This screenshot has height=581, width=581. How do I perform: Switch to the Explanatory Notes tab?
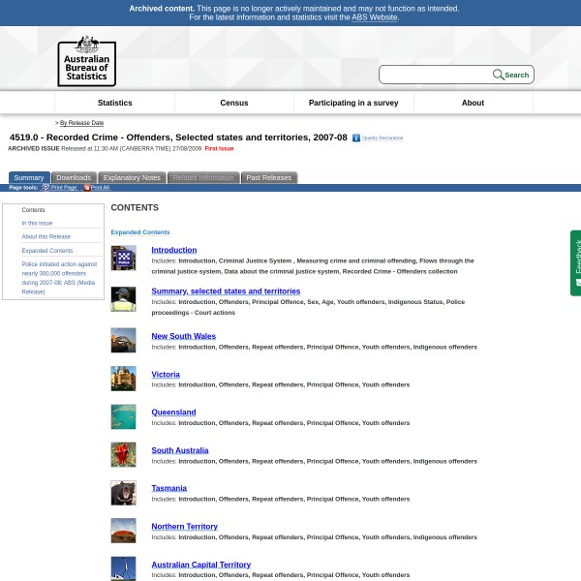[132, 177]
